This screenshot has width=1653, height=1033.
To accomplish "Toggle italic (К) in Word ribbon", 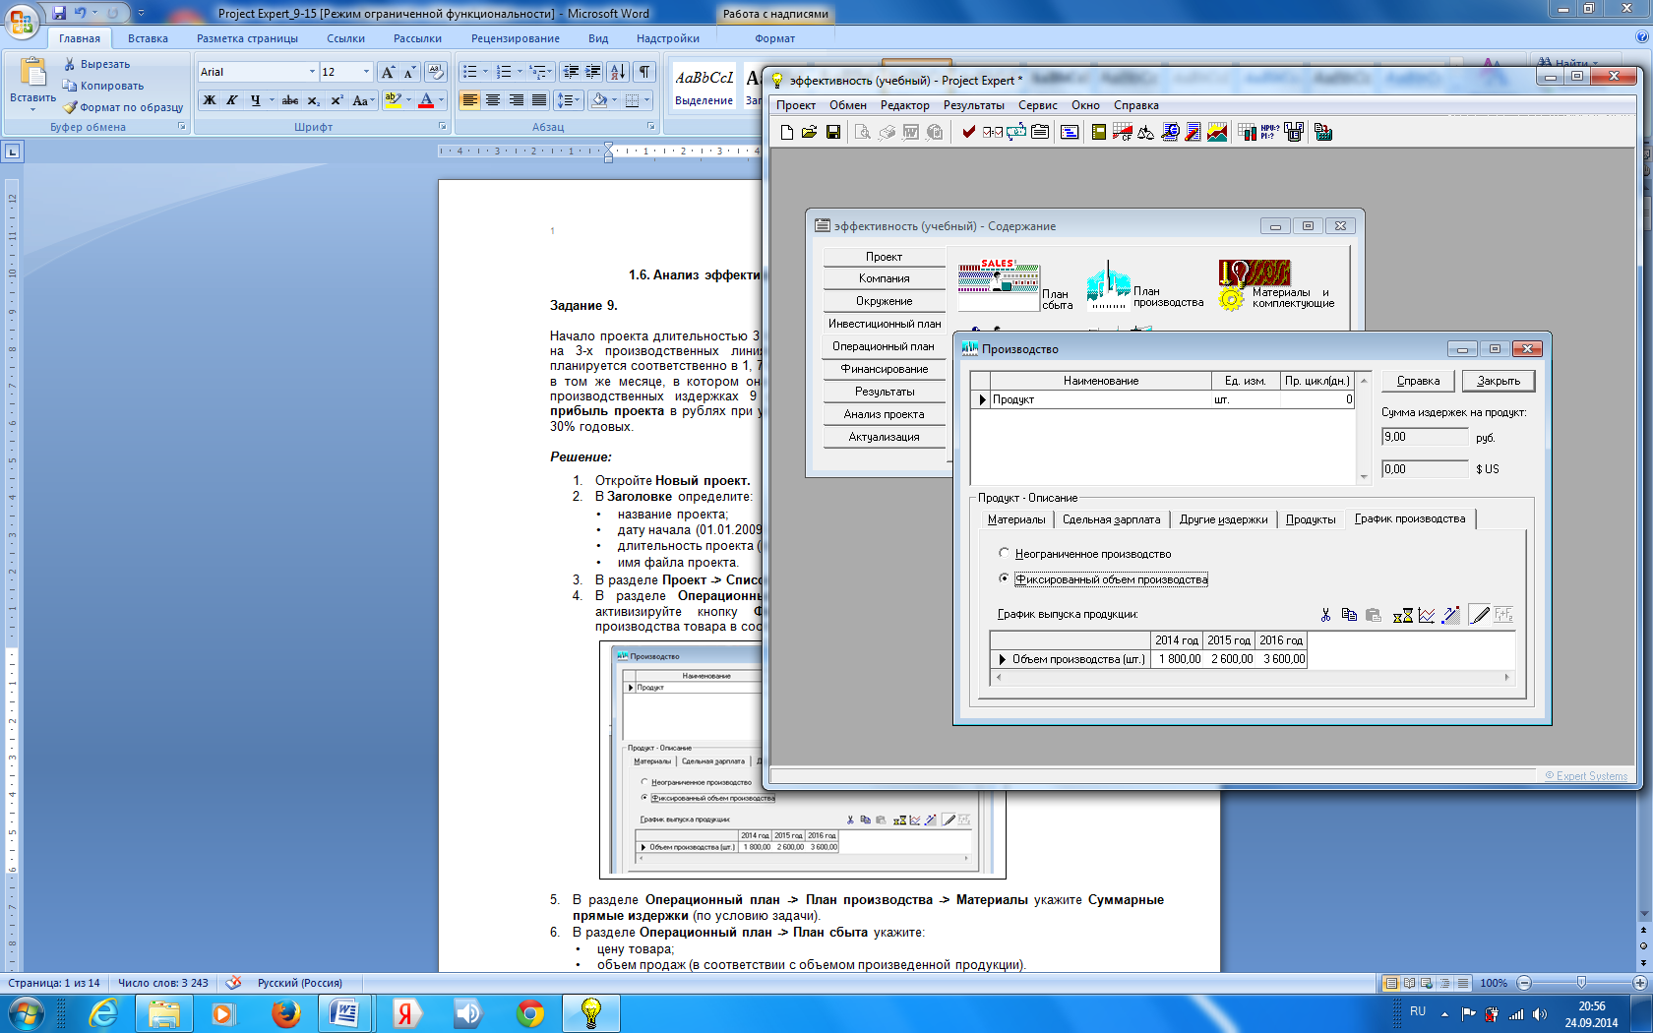I will coord(232,100).
